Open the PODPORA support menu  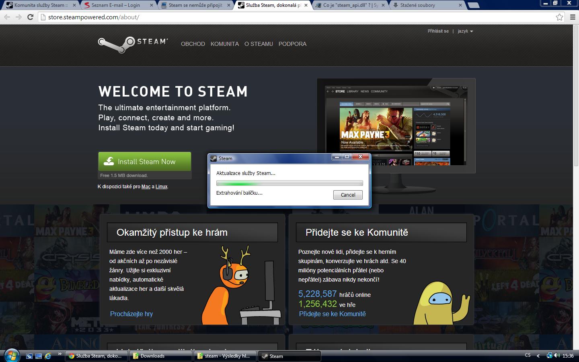click(292, 44)
